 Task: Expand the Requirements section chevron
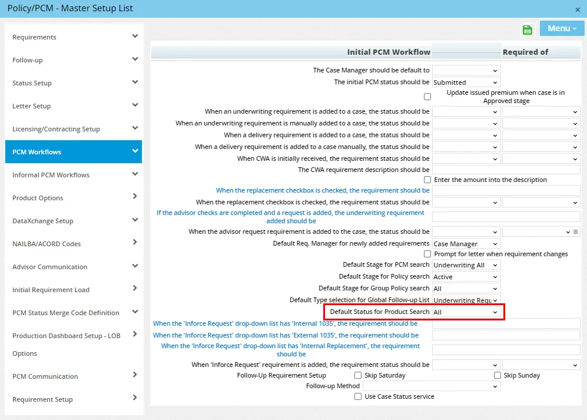pos(135,37)
